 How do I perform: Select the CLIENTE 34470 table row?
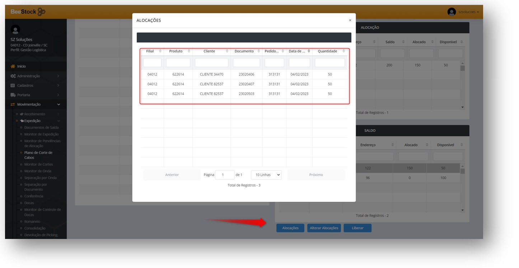(x=211, y=75)
